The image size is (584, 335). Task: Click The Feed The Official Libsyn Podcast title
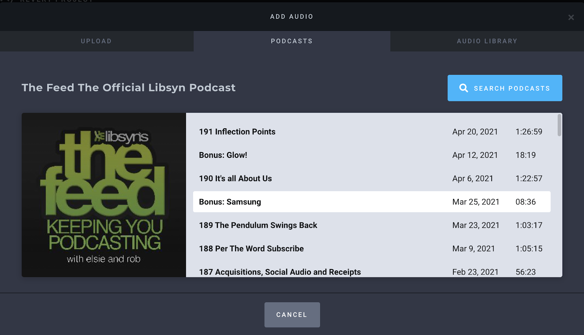(128, 87)
